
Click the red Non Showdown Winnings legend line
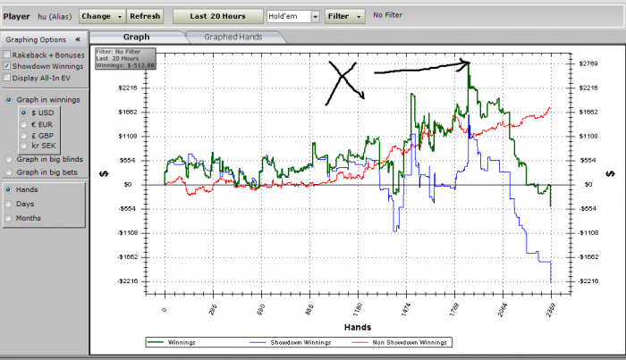[x=360, y=342]
